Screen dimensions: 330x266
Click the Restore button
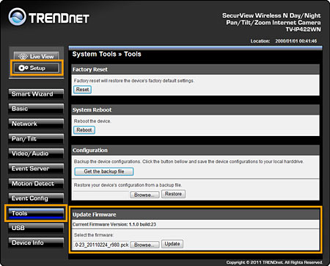coord(173,194)
